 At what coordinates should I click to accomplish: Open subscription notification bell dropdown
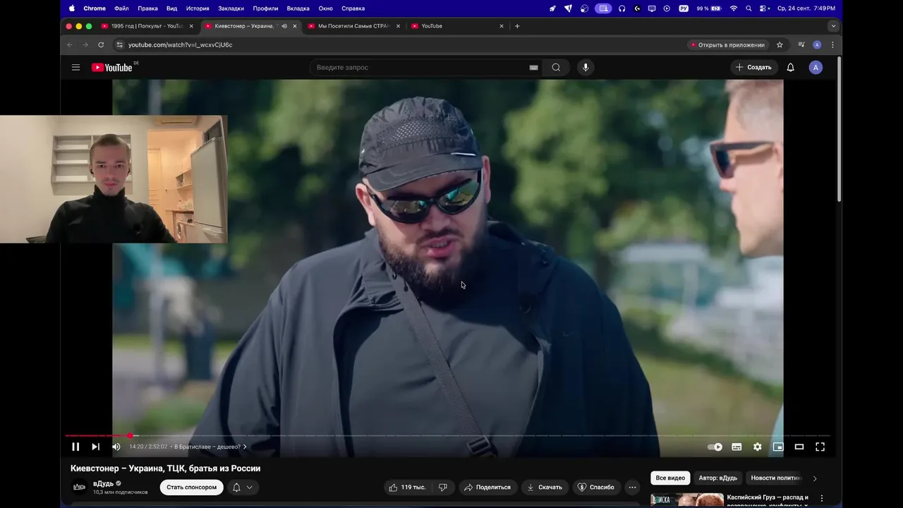pos(242,487)
